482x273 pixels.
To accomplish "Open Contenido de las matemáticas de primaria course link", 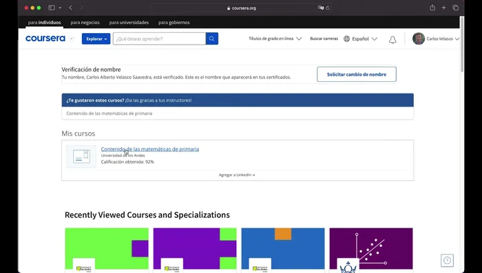I will pyautogui.click(x=150, y=149).
